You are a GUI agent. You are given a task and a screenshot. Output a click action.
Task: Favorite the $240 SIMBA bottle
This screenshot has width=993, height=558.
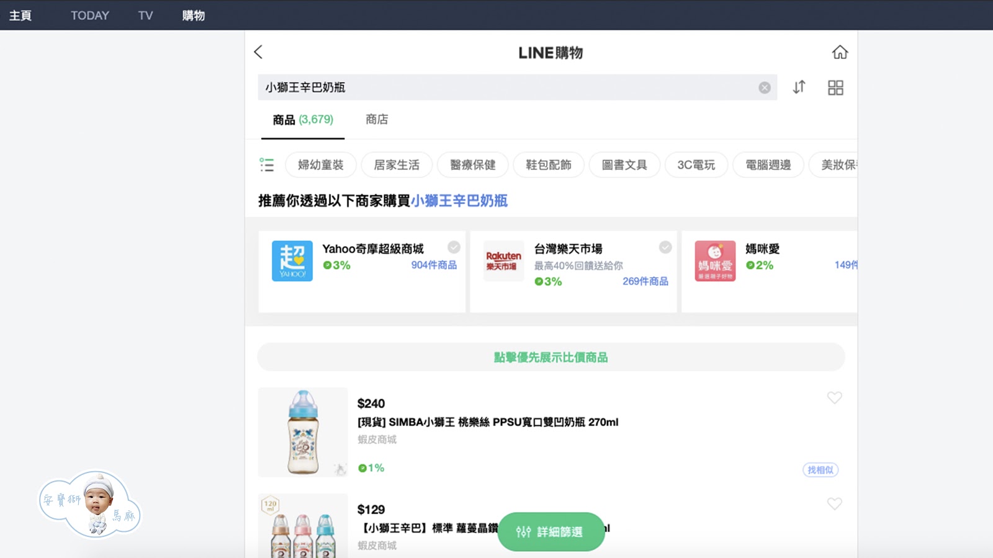click(x=834, y=397)
